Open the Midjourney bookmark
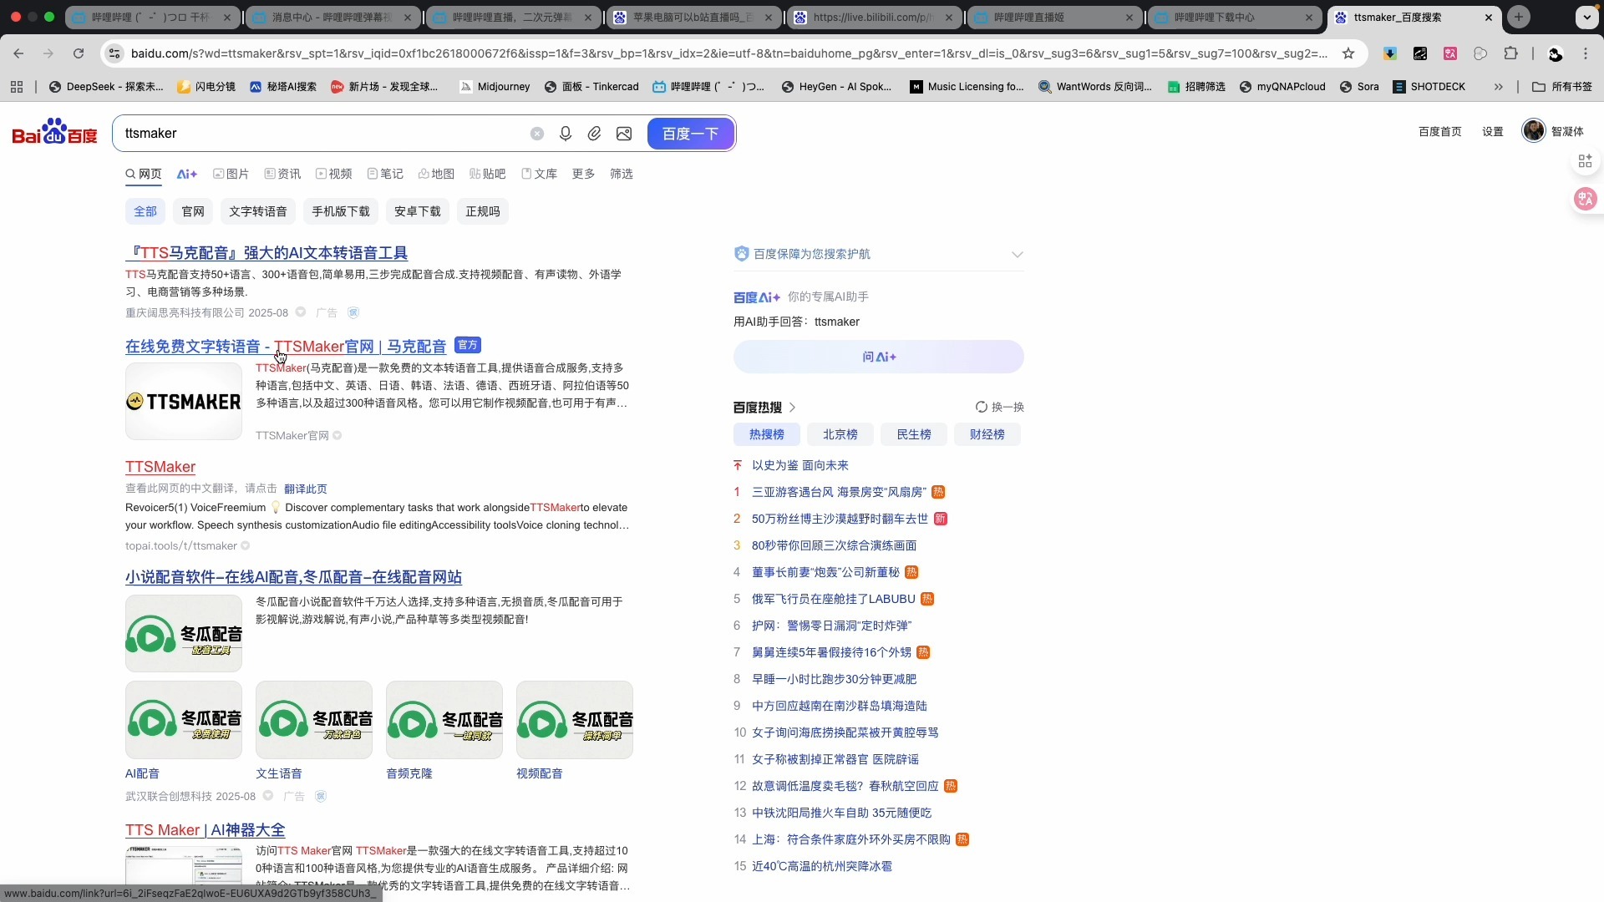The width and height of the screenshot is (1604, 902). (x=495, y=87)
